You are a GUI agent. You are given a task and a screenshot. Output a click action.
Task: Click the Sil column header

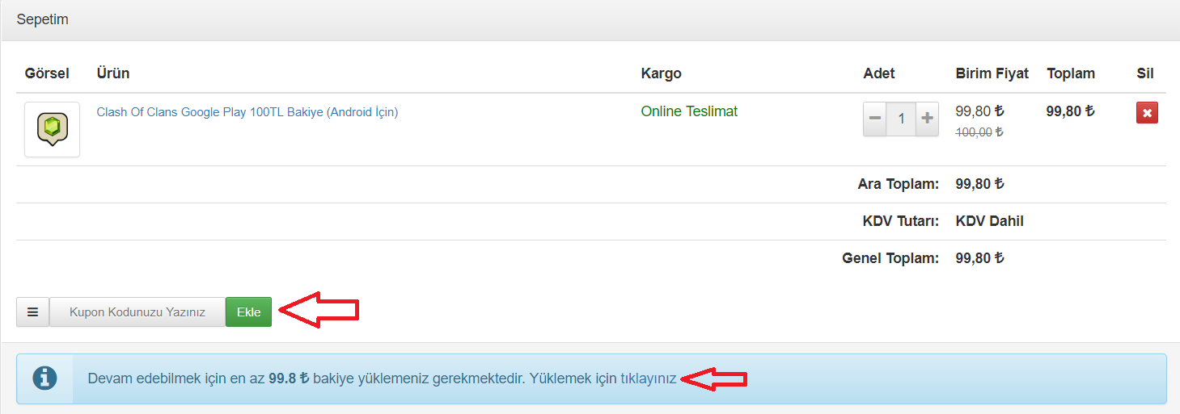click(x=1145, y=73)
